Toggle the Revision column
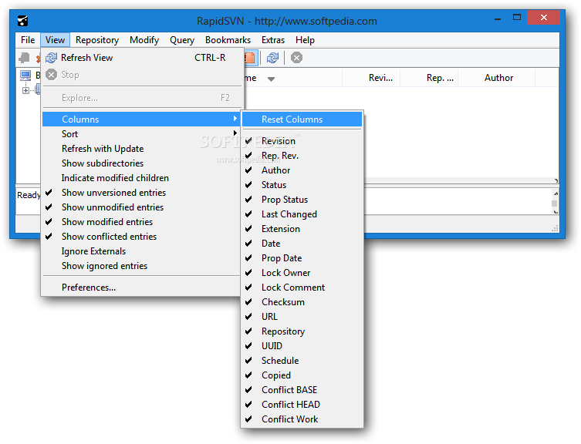The width and height of the screenshot is (581, 444). coord(302,141)
